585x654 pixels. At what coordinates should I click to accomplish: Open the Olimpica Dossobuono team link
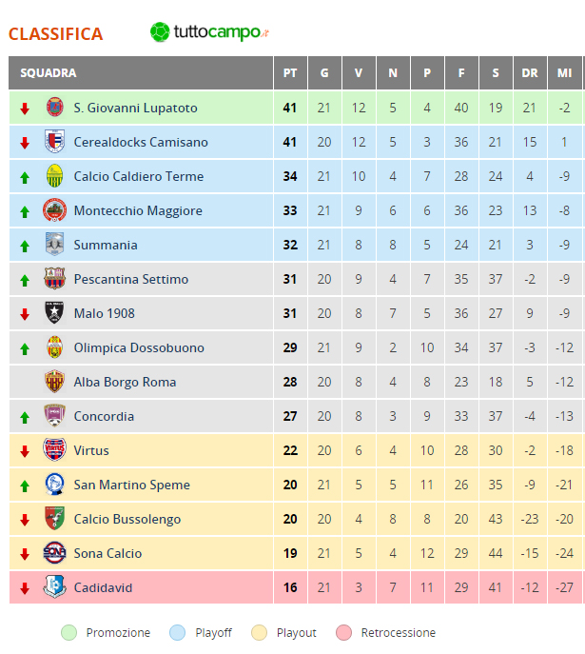click(x=139, y=347)
